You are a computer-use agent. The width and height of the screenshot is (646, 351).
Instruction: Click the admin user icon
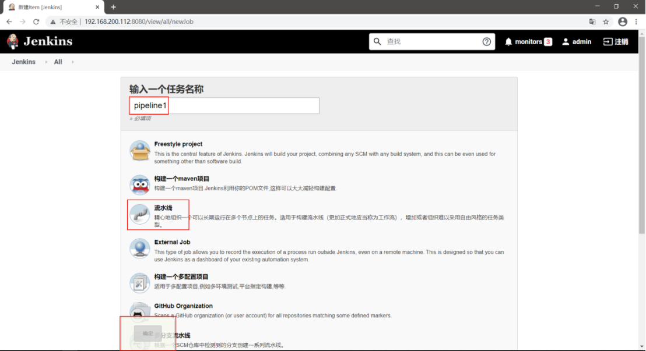tap(566, 41)
